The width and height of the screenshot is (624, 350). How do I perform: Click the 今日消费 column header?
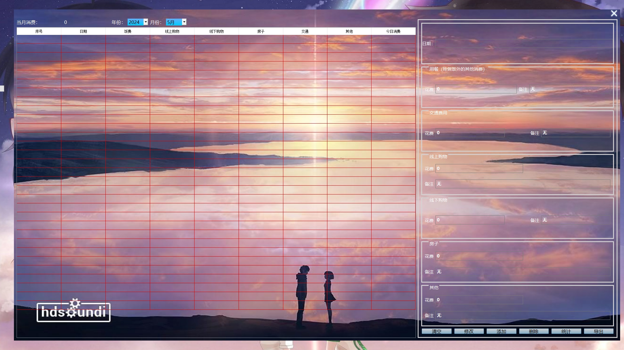[x=393, y=31]
